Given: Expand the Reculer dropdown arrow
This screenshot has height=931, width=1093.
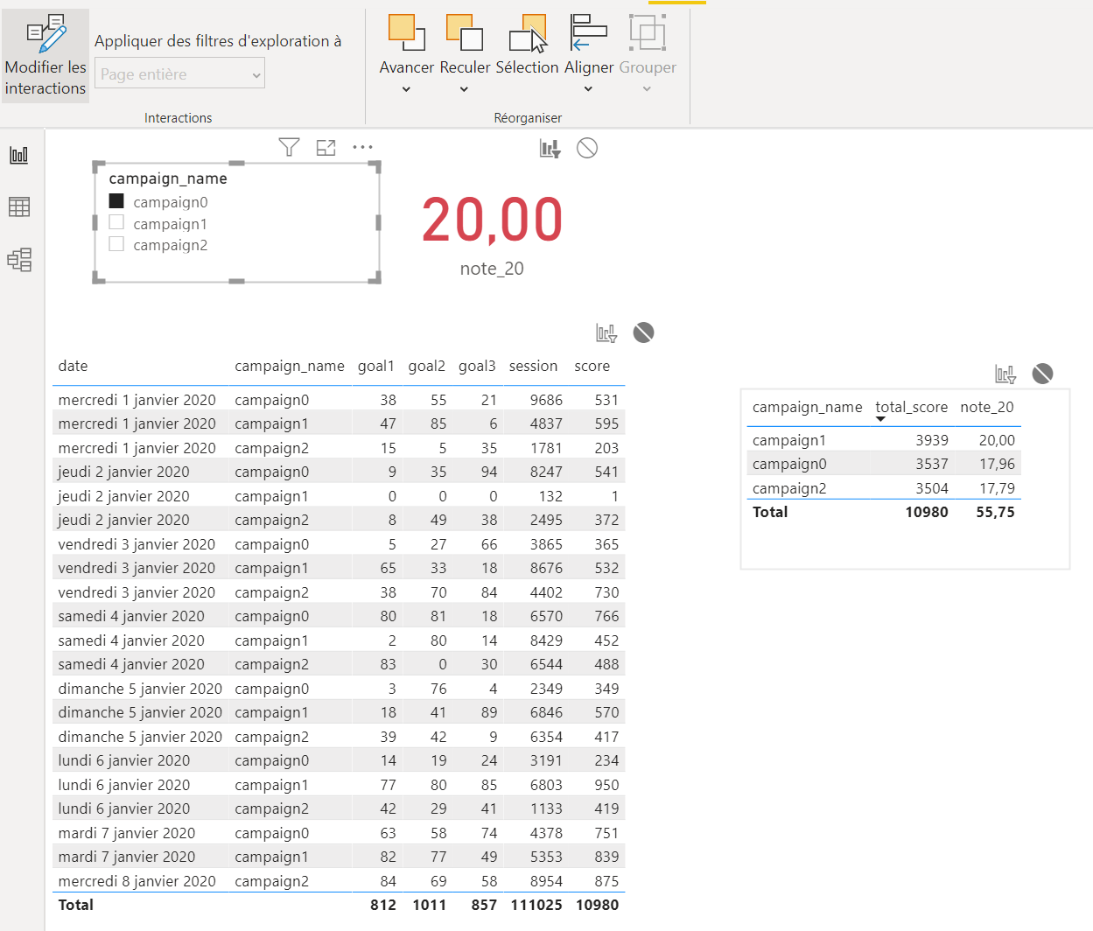Looking at the screenshot, I should (464, 89).
